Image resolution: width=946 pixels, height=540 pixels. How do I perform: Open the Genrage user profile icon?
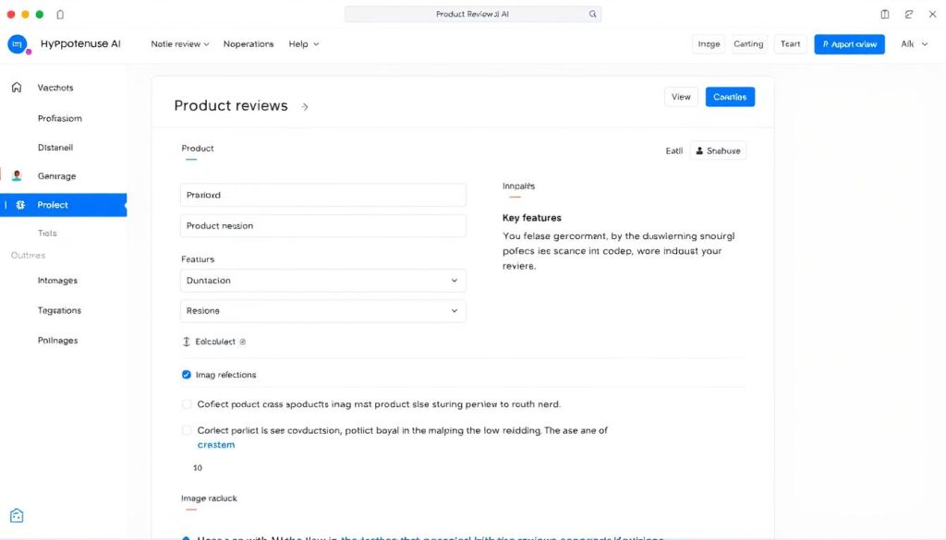click(18, 175)
